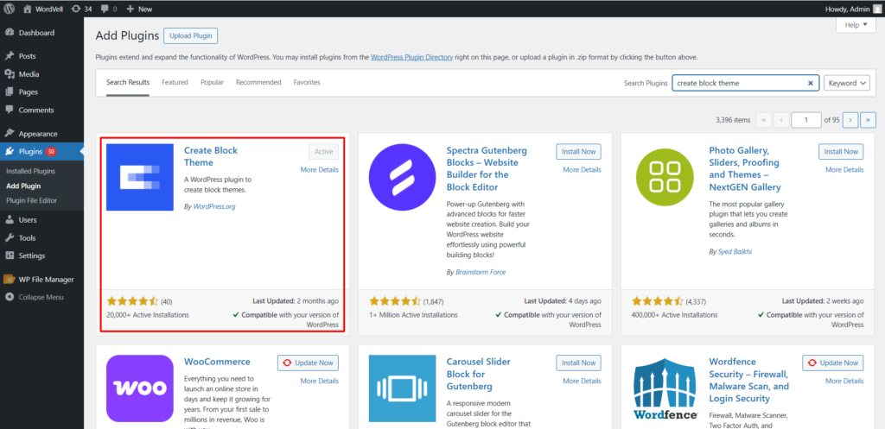
Task: Switch to the Recommended tab
Action: tap(258, 82)
